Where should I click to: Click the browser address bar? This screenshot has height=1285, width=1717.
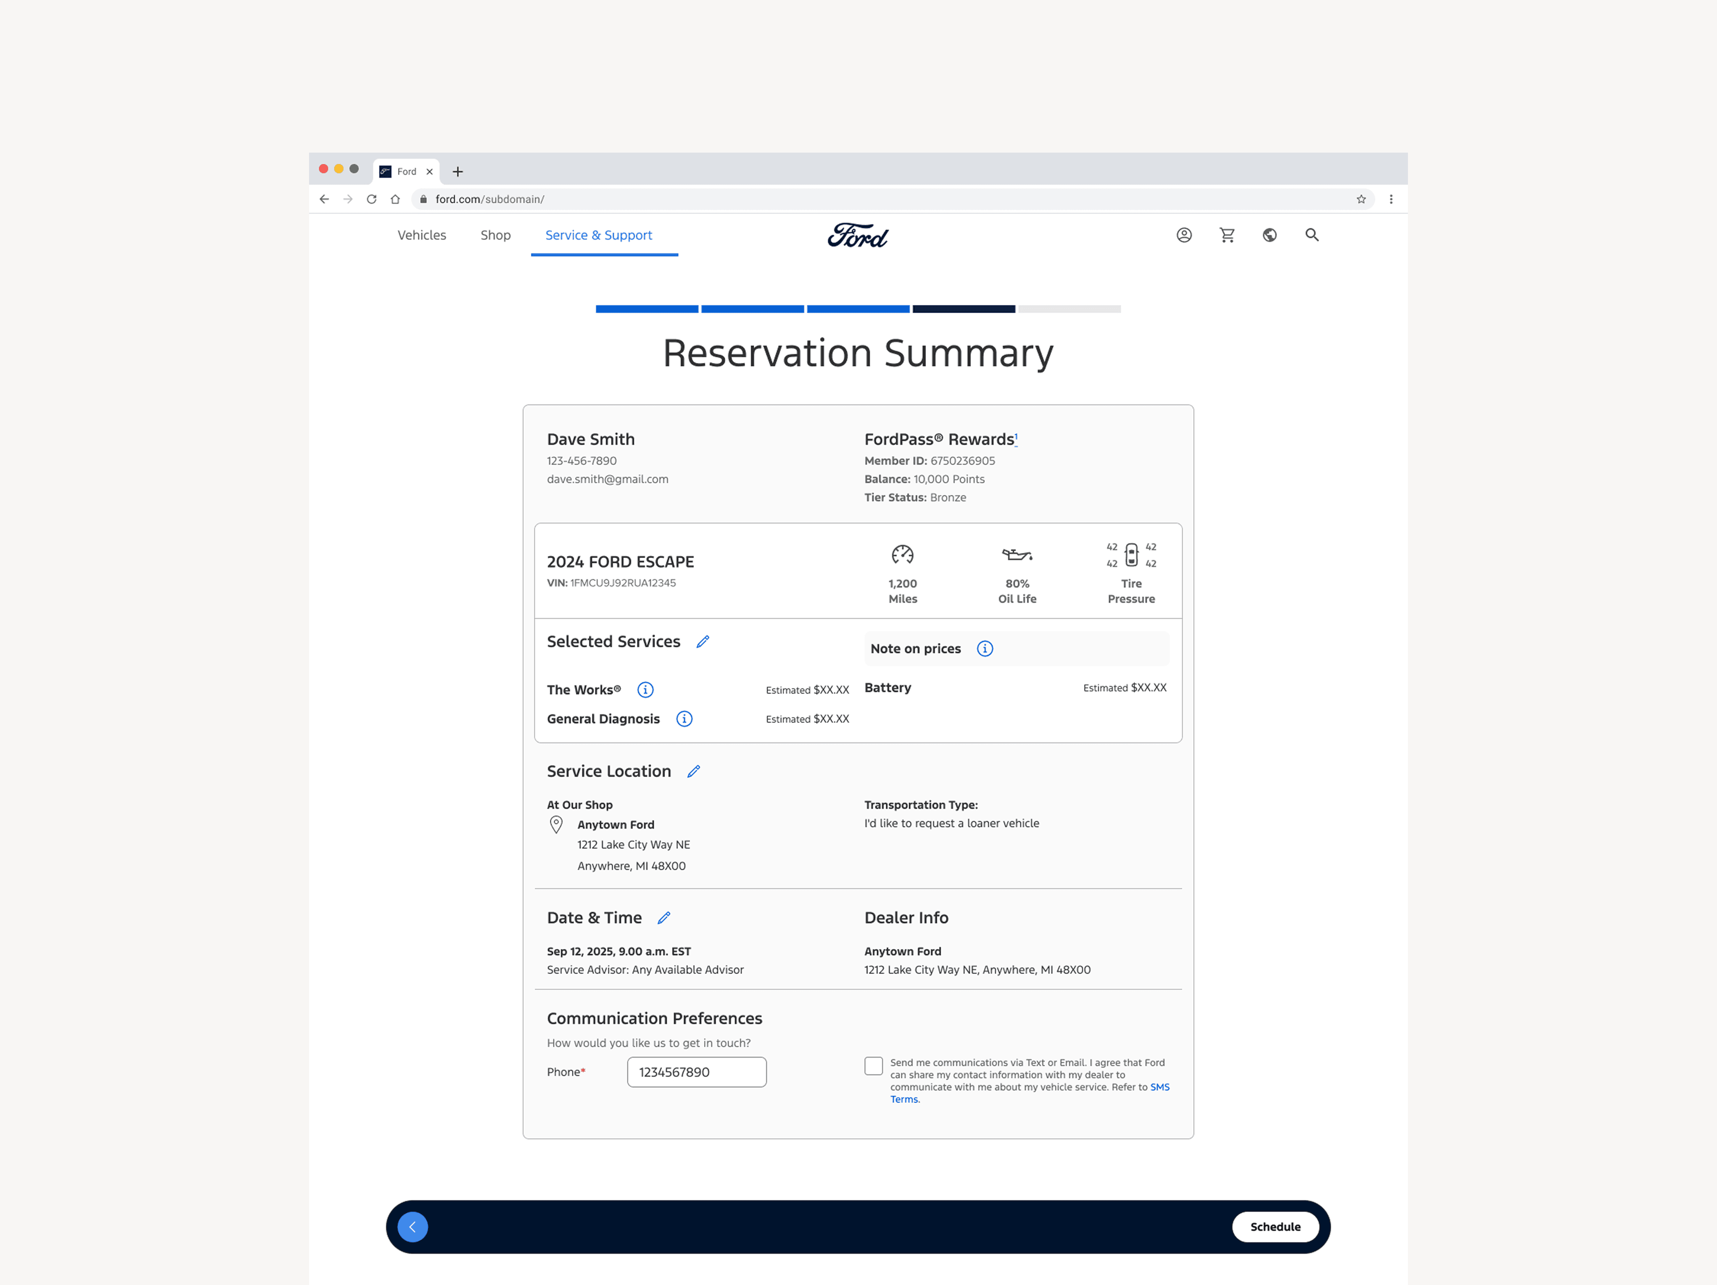click(893, 200)
